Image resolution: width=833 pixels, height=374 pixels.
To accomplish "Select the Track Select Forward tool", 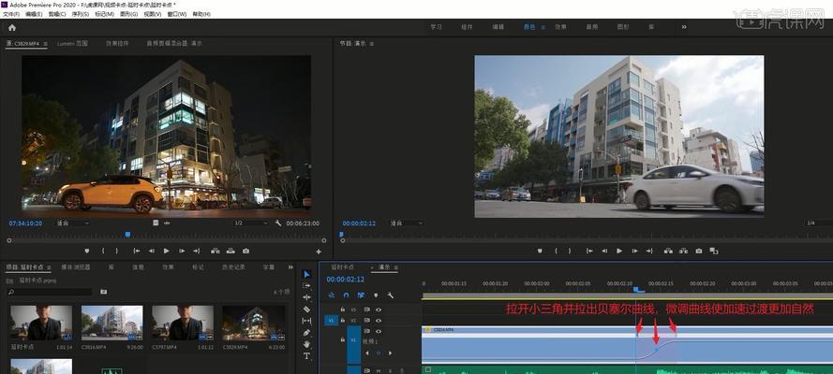I will pos(306,286).
